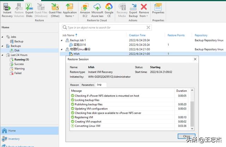Sort by Repository column
The height and width of the screenshot is (147, 226).
(201, 35)
